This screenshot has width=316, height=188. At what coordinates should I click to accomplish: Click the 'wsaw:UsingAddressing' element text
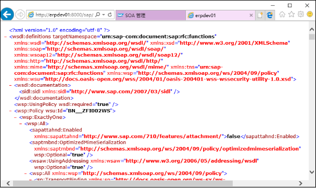[x=60, y=161]
